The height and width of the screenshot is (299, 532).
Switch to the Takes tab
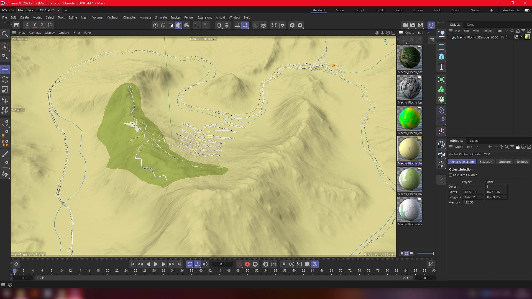pyautogui.click(x=470, y=25)
